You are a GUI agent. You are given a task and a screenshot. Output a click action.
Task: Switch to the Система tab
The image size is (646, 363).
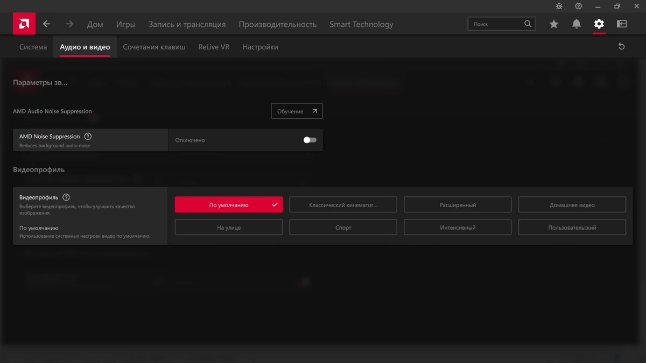click(33, 47)
